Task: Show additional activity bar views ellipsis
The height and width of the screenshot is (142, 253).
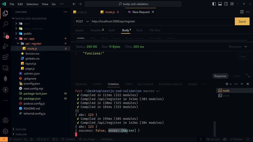Action: click(5, 101)
